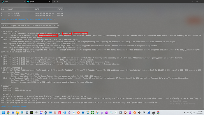The height and width of the screenshot is (115, 204).
Task: Select the second (active) parrot tab
Action: pyautogui.click(x=39, y=1)
